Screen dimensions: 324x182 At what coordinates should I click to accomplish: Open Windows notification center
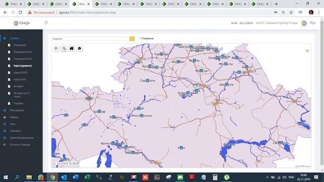316,177
